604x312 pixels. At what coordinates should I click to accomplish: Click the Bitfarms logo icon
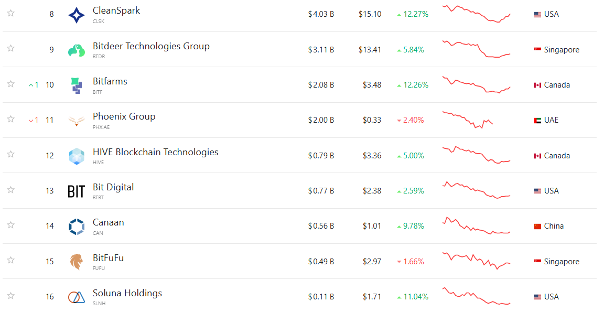click(x=77, y=85)
